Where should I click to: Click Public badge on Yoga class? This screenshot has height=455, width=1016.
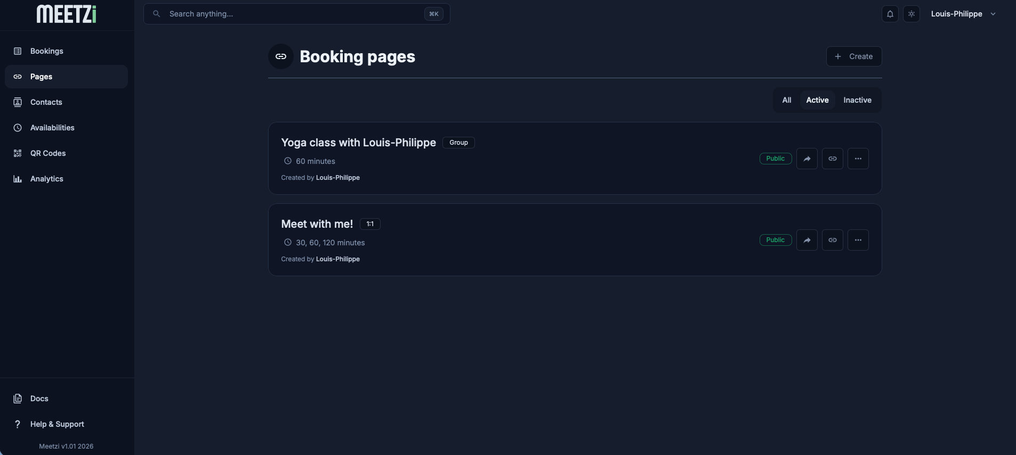[x=776, y=159]
